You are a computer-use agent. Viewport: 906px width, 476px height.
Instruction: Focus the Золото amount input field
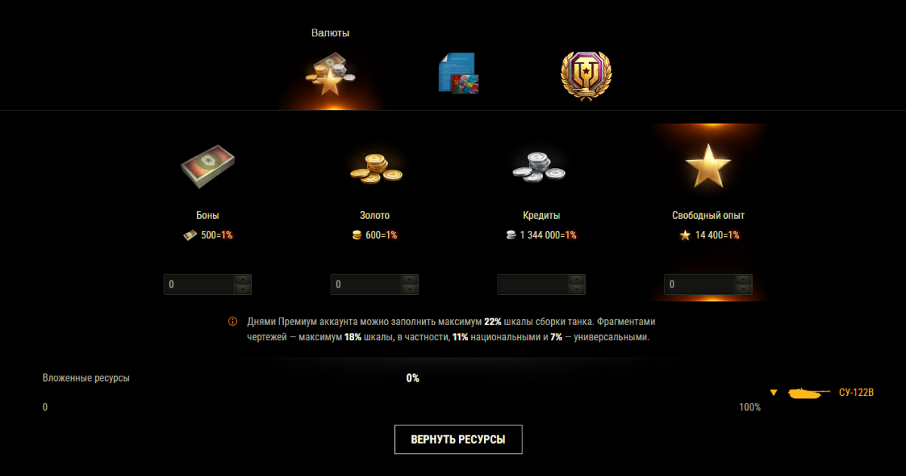[366, 284]
